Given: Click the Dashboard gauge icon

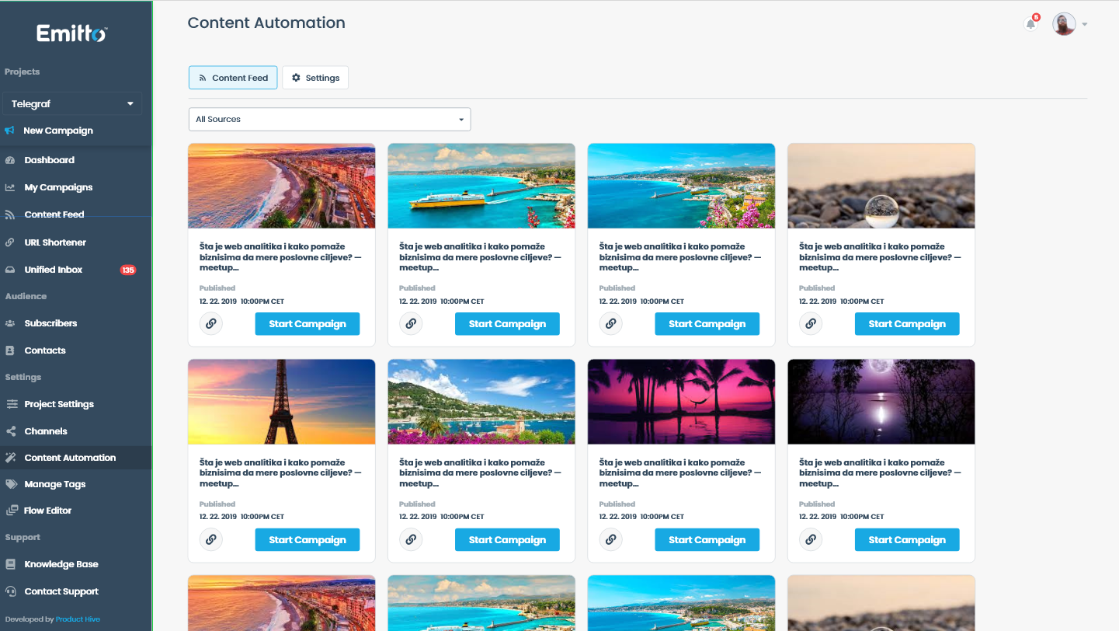Looking at the screenshot, I should (x=10, y=160).
